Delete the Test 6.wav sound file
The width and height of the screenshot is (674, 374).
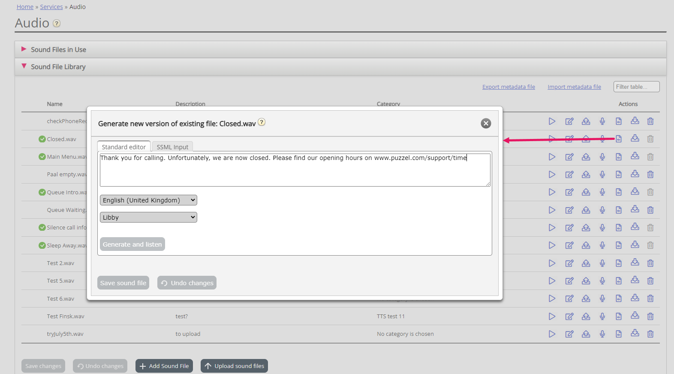pos(650,299)
